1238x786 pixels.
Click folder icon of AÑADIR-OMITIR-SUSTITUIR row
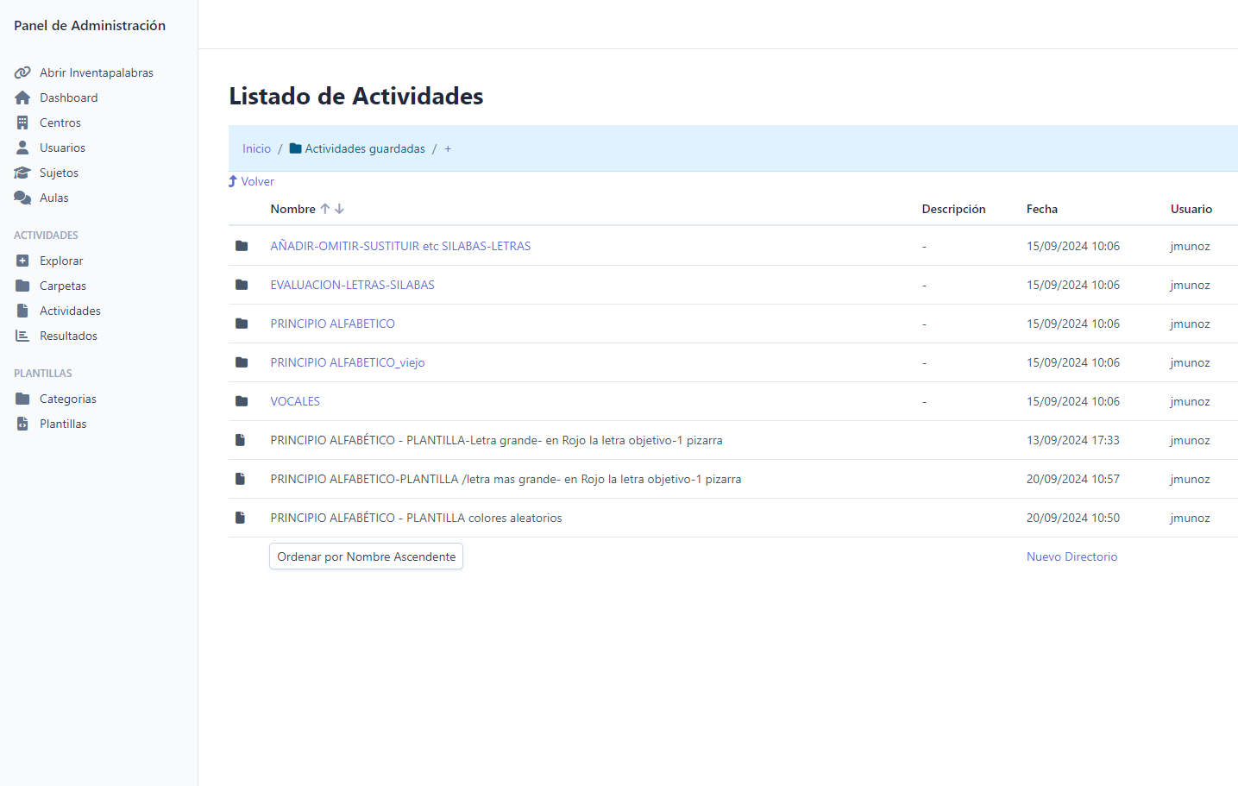click(x=242, y=246)
